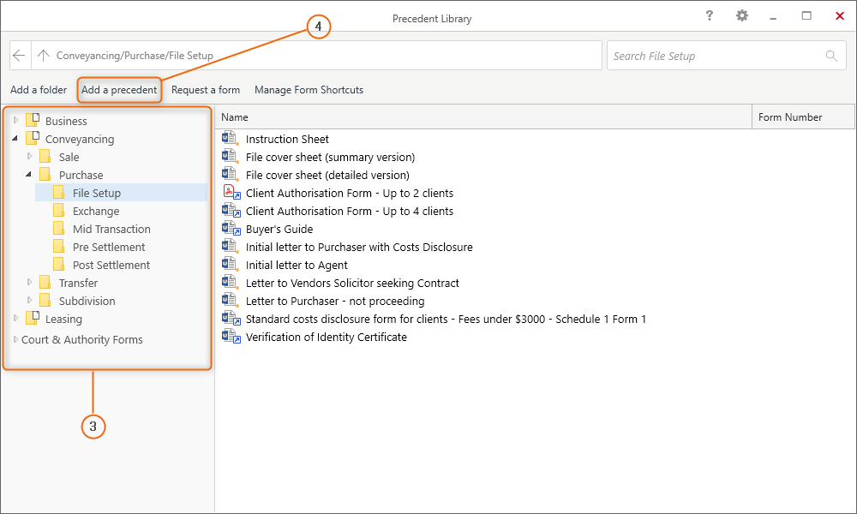This screenshot has width=857, height=514.
Task: Click the help question mark icon
Action: coord(710,15)
